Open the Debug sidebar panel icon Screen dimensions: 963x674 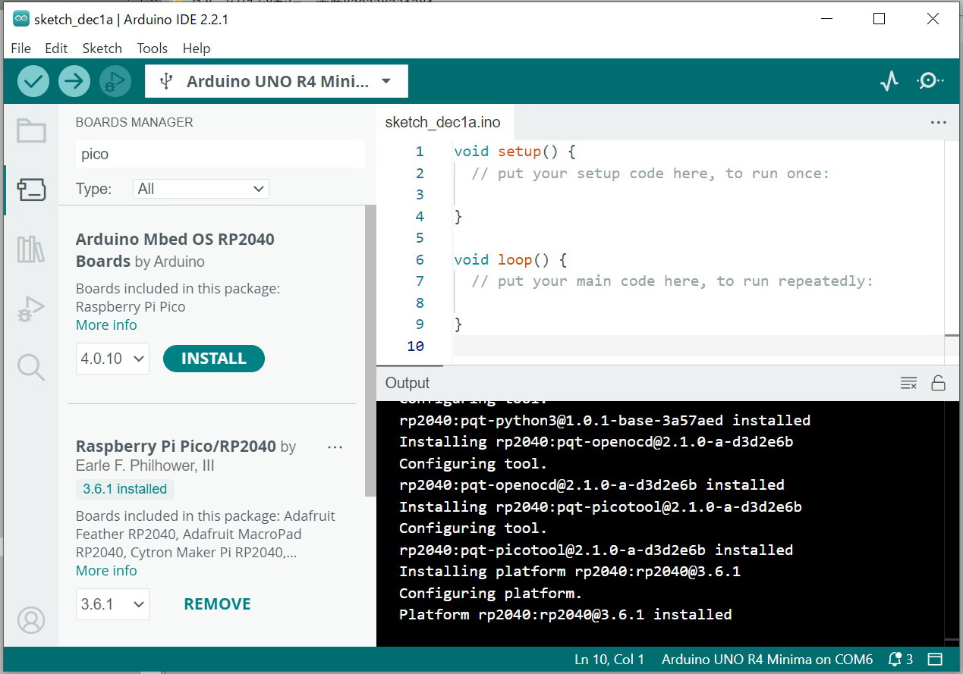coord(31,308)
